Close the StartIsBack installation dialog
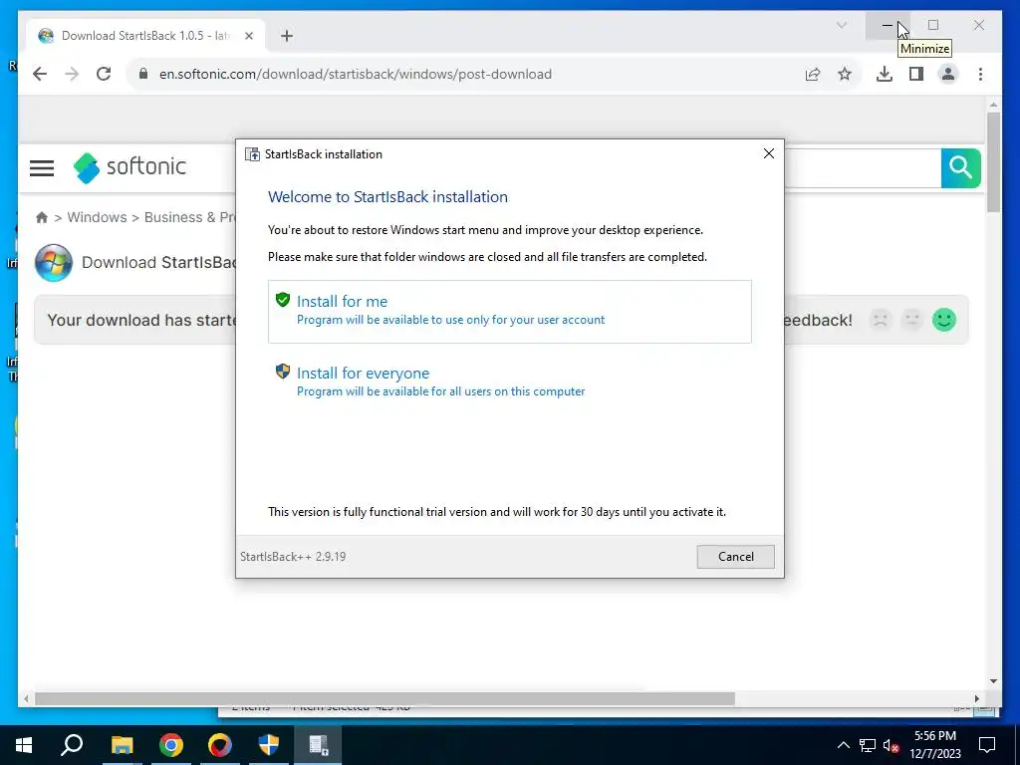1020x765 pixels. coord(768,153)
